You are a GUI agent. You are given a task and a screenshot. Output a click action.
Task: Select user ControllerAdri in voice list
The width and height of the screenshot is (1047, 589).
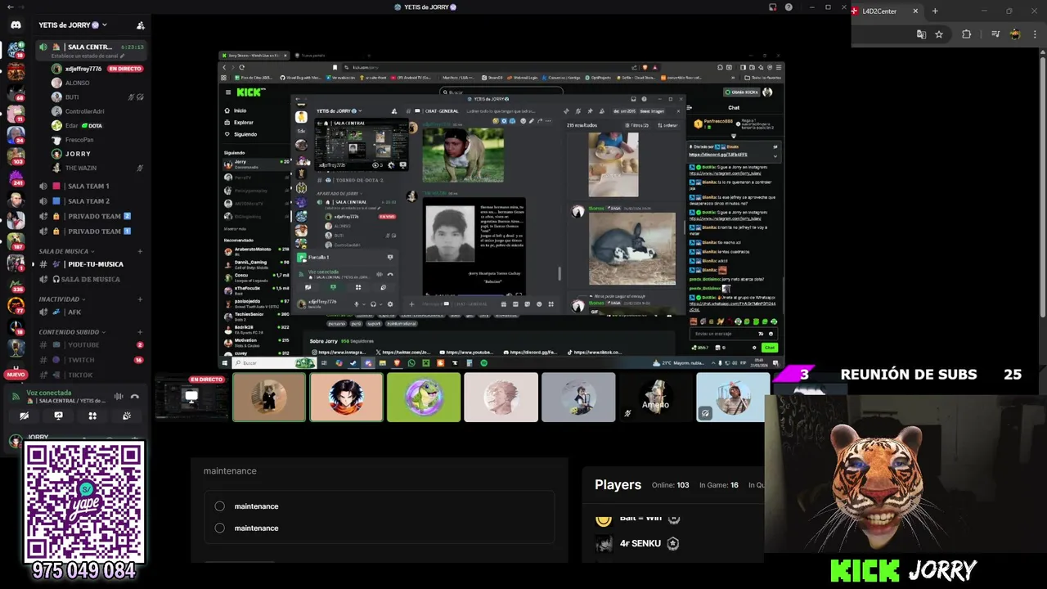point(85,111)
